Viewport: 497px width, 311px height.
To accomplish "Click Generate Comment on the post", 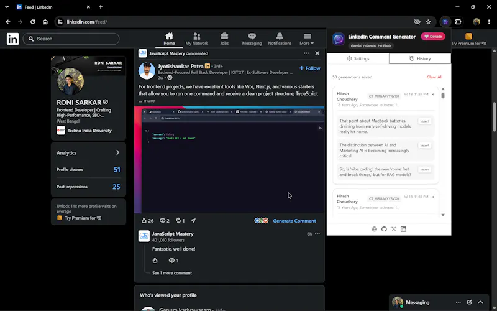I will (294, 221).
